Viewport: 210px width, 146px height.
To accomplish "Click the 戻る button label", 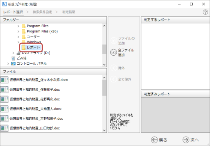I will tap(163, 140).
